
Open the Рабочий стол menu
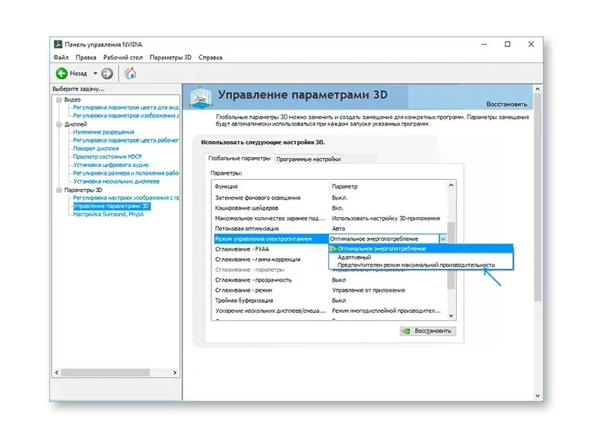coord(123,58)
